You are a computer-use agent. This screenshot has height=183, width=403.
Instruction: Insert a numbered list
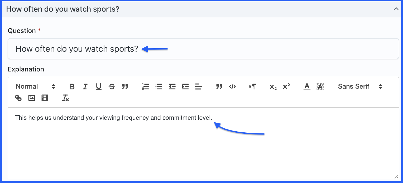(x=146, y=86)
